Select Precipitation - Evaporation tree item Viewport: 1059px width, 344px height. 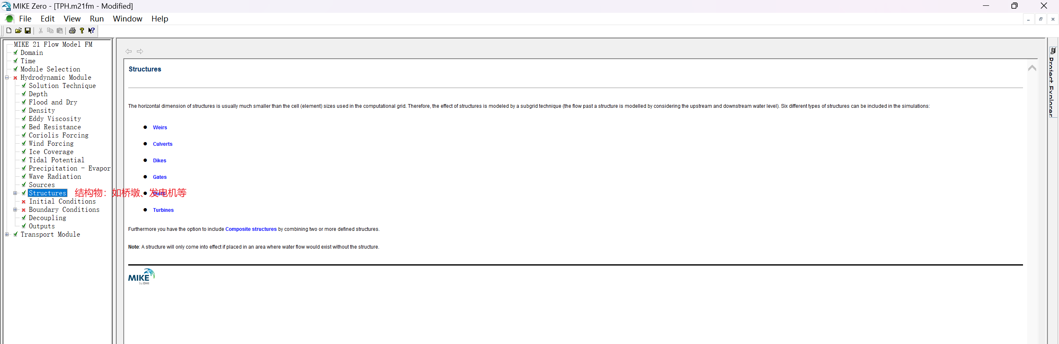click(x=69, y=168)
